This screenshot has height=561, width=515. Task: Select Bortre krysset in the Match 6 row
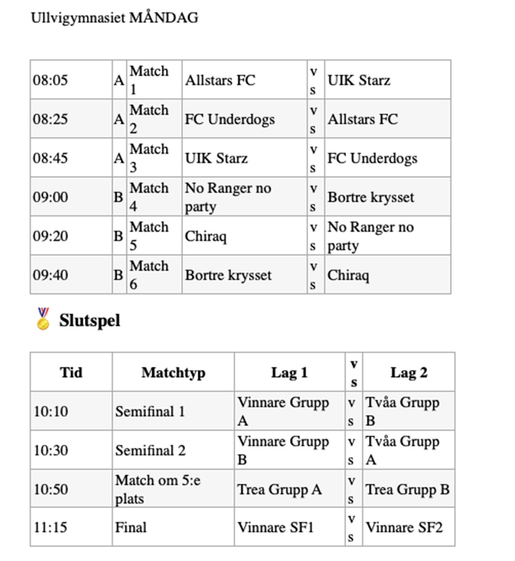(x=228, y=275)
